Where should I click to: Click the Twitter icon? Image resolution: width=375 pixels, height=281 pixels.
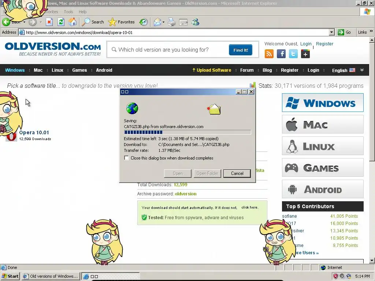pos(293,54)
